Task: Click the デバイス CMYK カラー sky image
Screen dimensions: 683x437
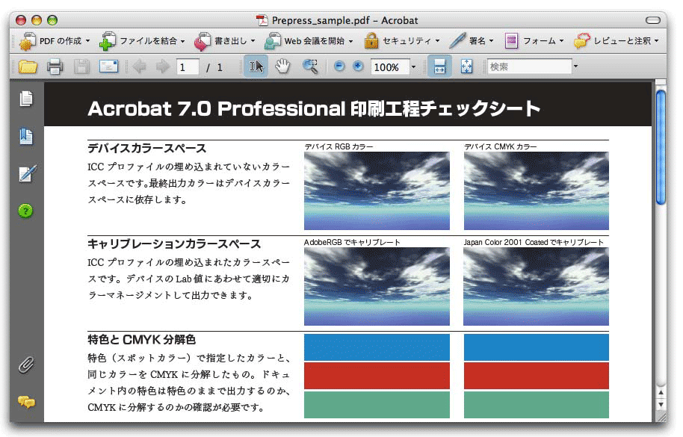Action: point(537,190)
